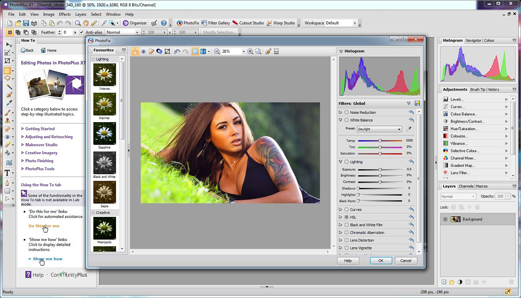Tick the Lens Distortion checkbox
Viewport: 521px width, 298px height.
(x=346, y=240)
